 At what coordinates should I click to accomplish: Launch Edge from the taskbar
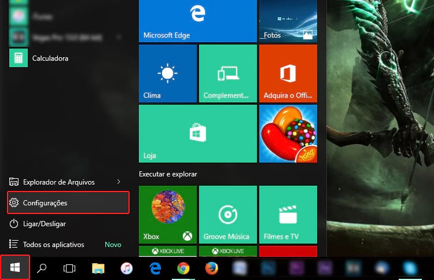pos(155,268)
